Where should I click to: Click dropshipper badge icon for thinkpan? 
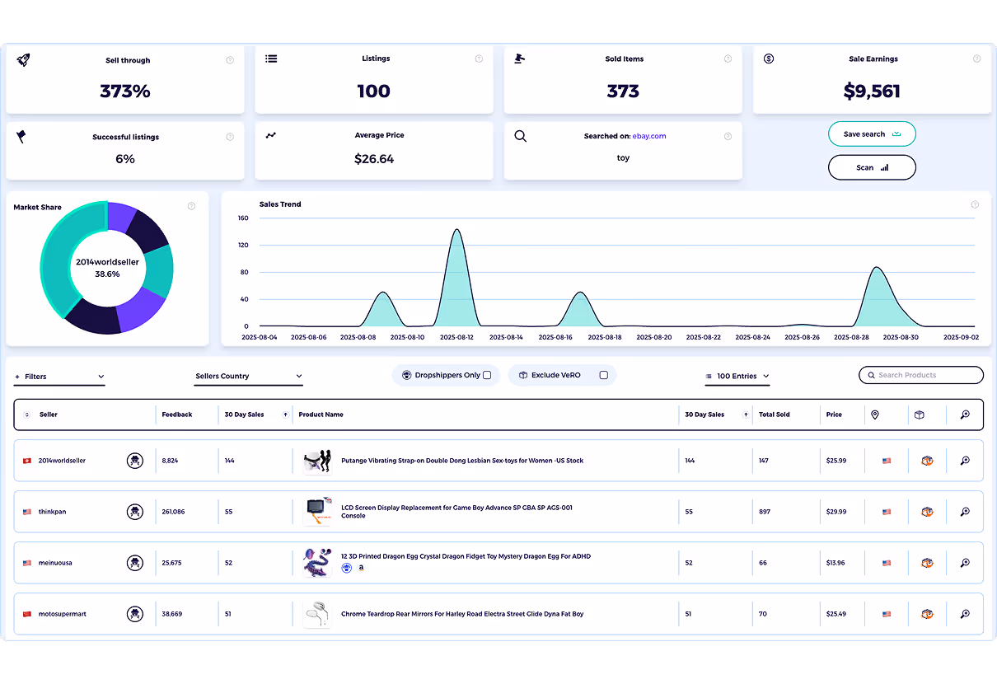pyautogui.click(x=135, y=512)
